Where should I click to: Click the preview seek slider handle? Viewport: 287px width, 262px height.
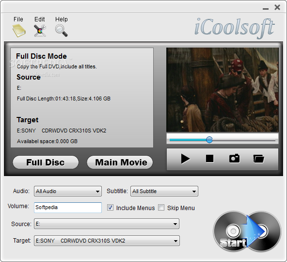(x=209, y=140)
